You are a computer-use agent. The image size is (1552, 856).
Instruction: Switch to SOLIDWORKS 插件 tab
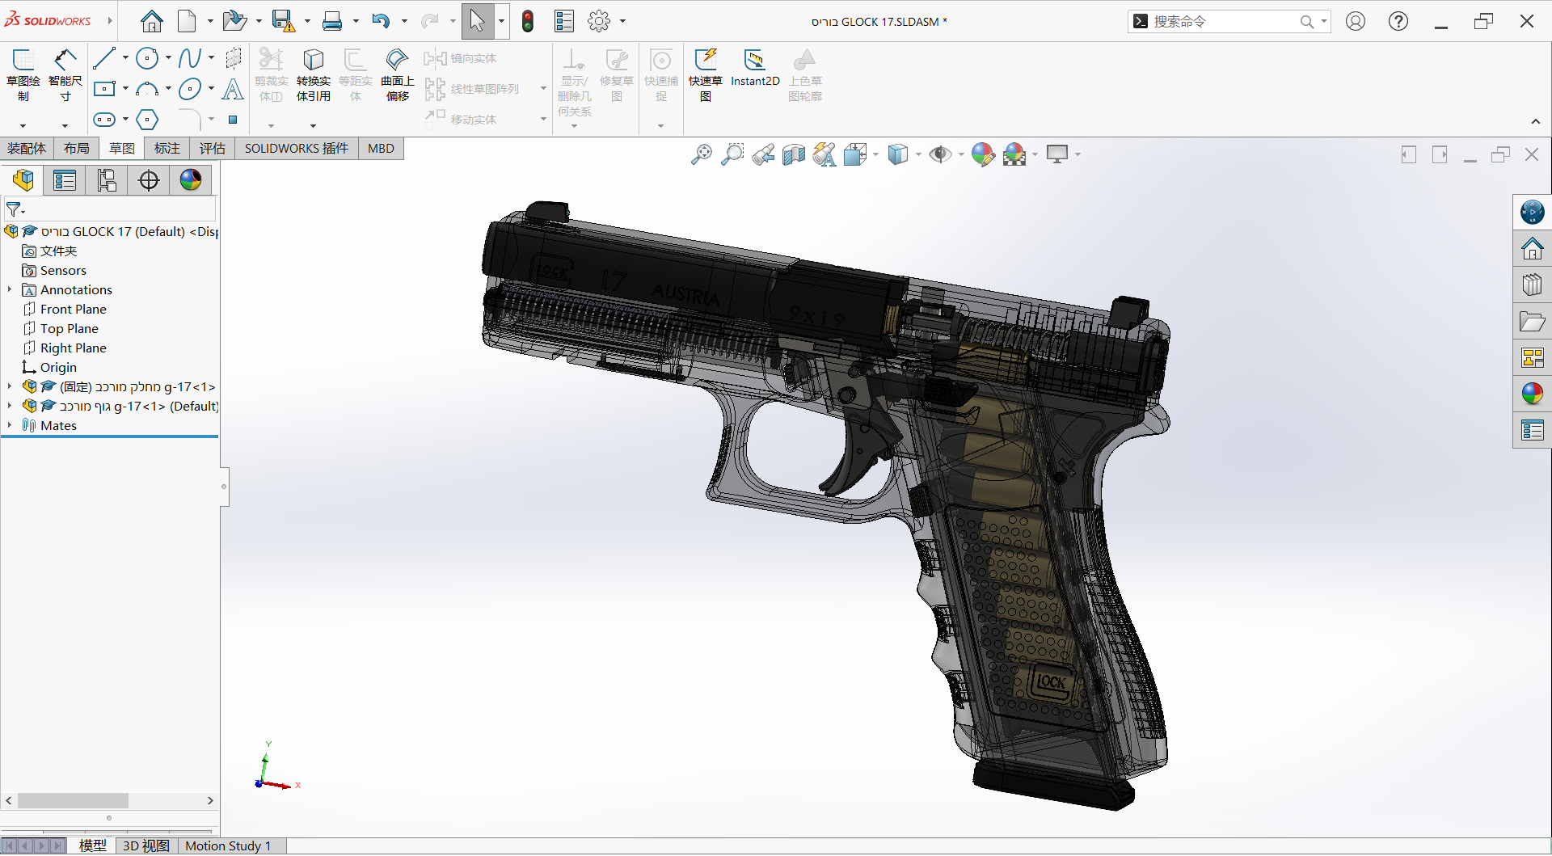297,149
